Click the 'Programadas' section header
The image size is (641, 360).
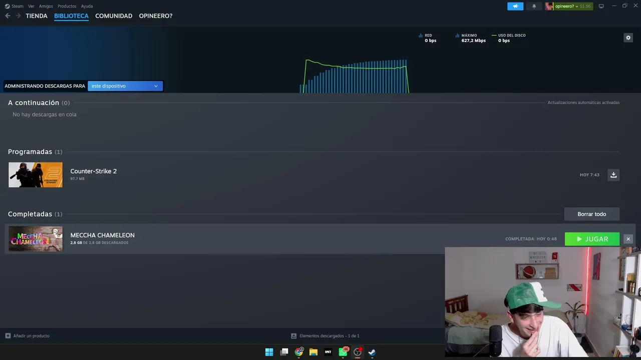[30, 151]
